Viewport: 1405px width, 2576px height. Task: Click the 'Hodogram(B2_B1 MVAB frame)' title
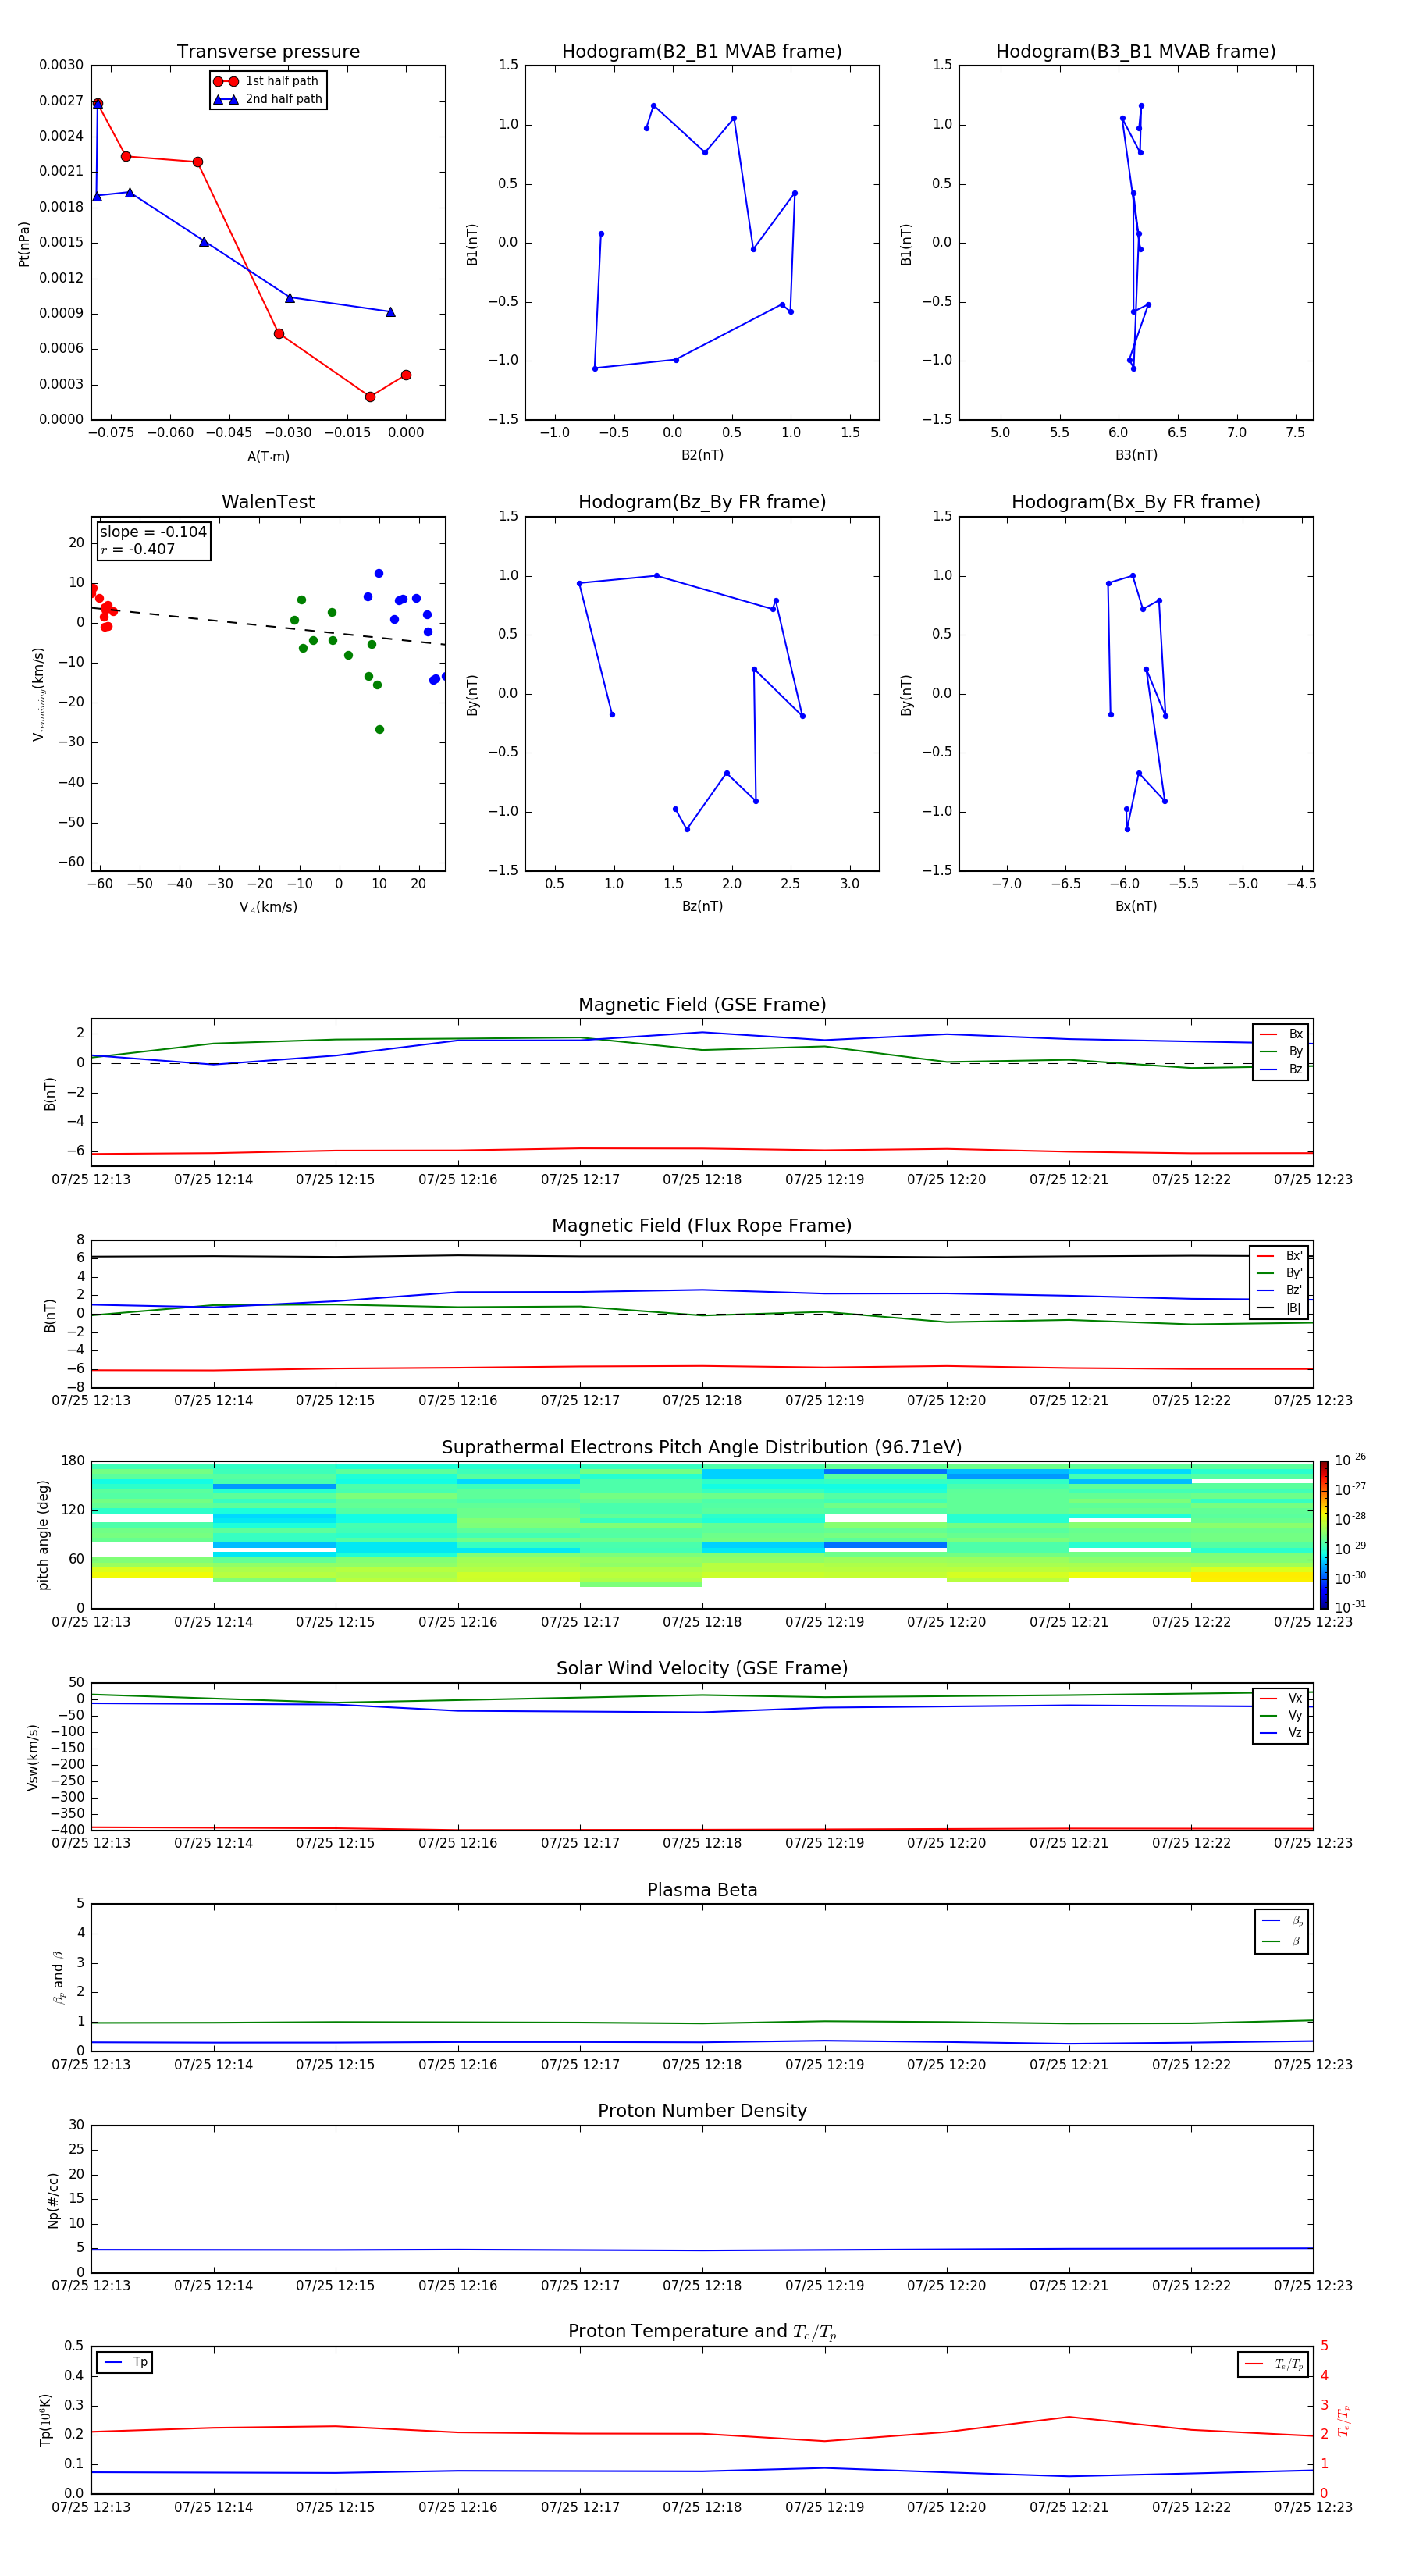(x=702, y=52)
